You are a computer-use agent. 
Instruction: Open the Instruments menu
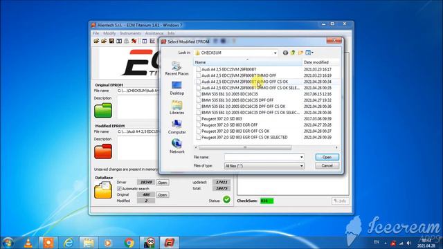pos(130,33)
